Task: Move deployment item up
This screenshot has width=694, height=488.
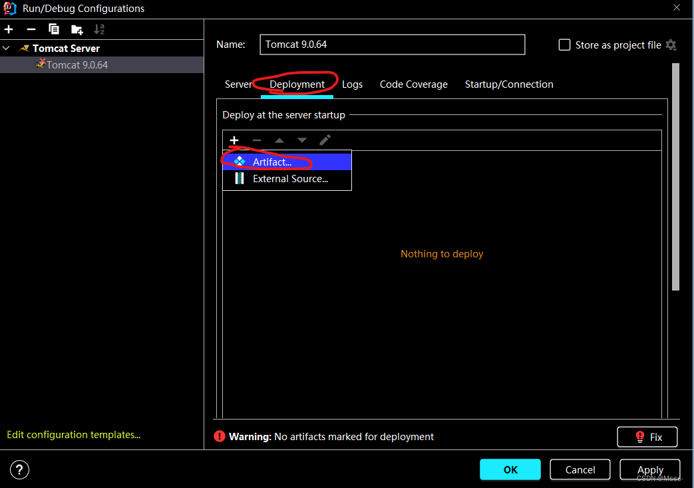Action: [x=279, y=140]
